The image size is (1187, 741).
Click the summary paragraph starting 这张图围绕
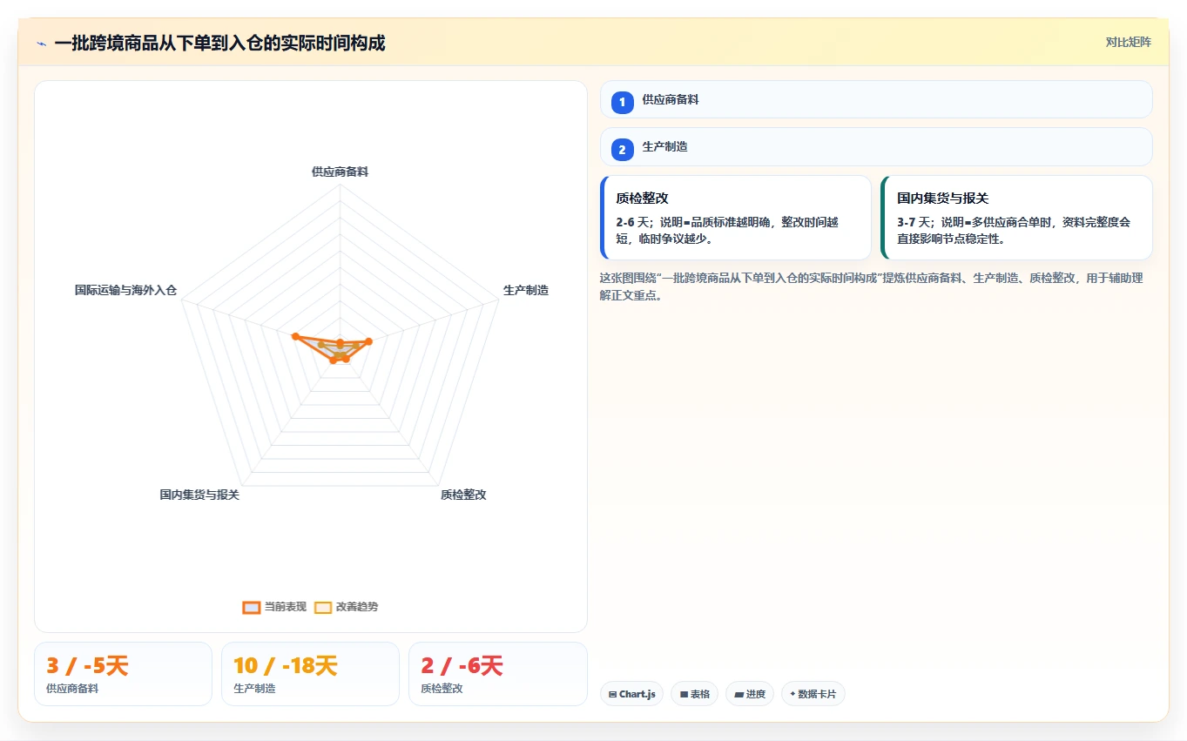point(871,286)
